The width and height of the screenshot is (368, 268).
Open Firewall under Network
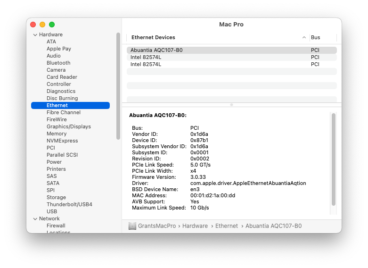(56, 226)
